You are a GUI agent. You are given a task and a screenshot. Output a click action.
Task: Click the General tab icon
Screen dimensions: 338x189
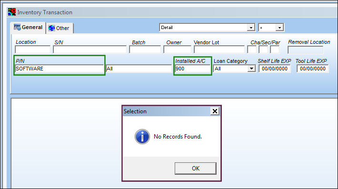(17, 27)
